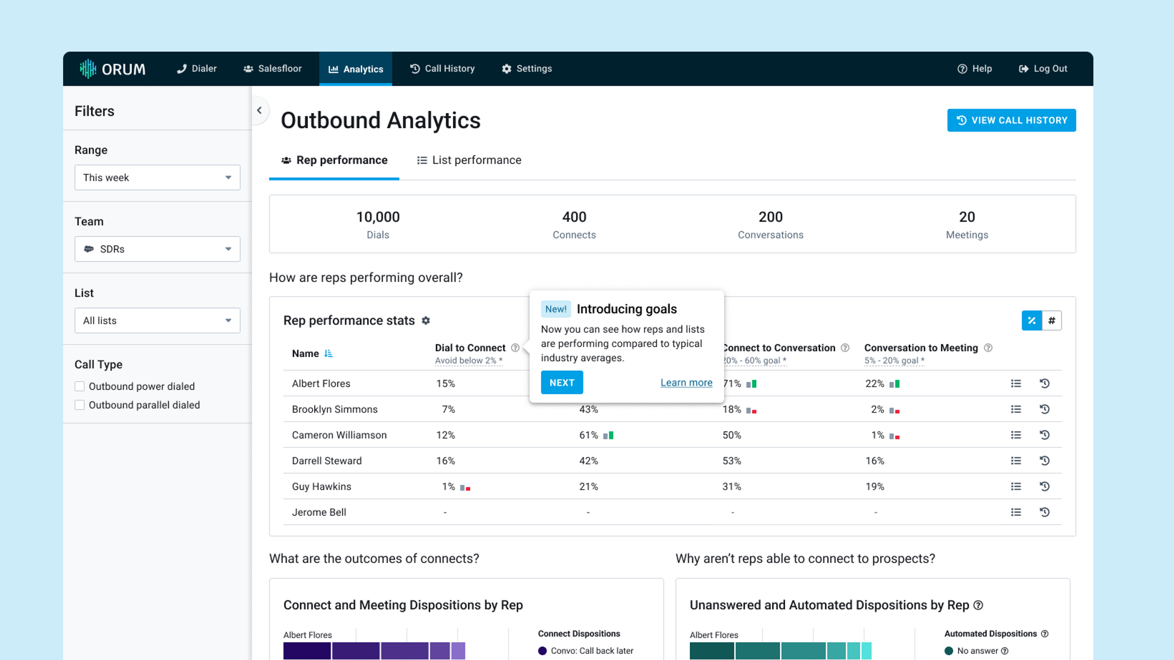Click the number toggle icon in stats header
Viewport: 1174px width, 660px height.
tap(1051, 320)
